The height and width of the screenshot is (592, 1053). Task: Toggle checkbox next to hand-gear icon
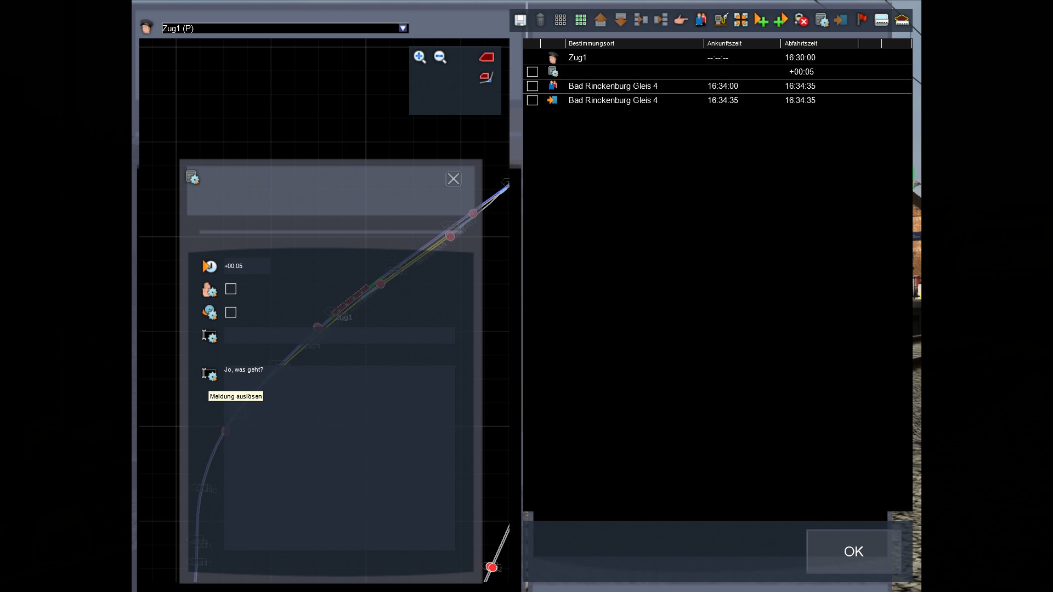tap(231, 289)
